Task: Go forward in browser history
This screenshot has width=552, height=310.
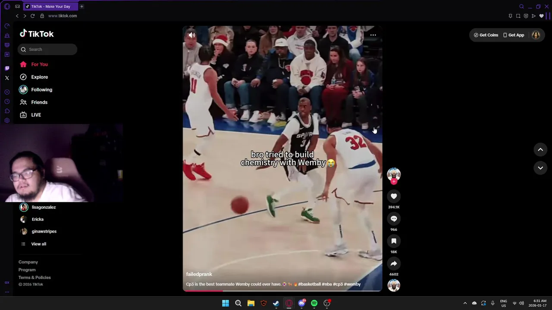Action: coord(25,16)
